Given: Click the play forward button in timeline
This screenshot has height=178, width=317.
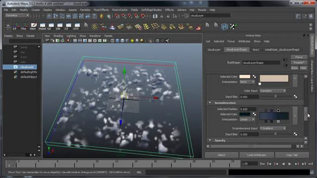Looking at the screenshot, I should point(290,164).
